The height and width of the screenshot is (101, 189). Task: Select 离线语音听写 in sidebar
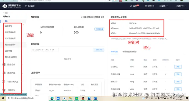pyautogui.click(x=10, y=45)
